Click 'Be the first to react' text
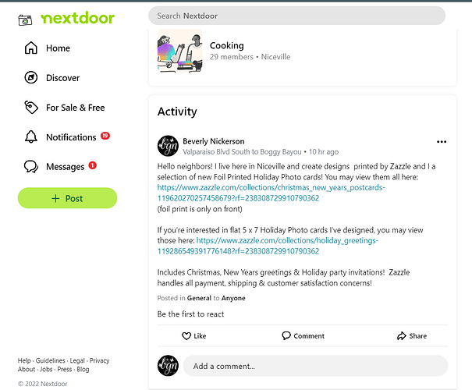Screen dimensions: 472x390 pos(191,314)
